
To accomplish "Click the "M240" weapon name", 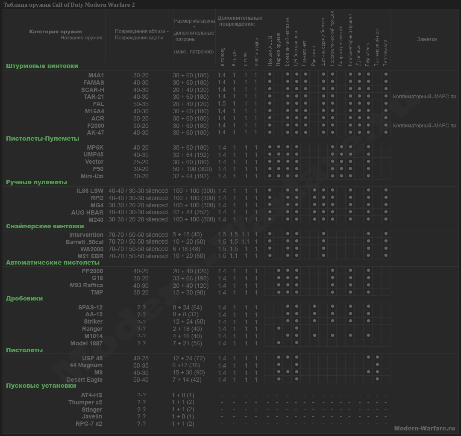I will (96, 220).
